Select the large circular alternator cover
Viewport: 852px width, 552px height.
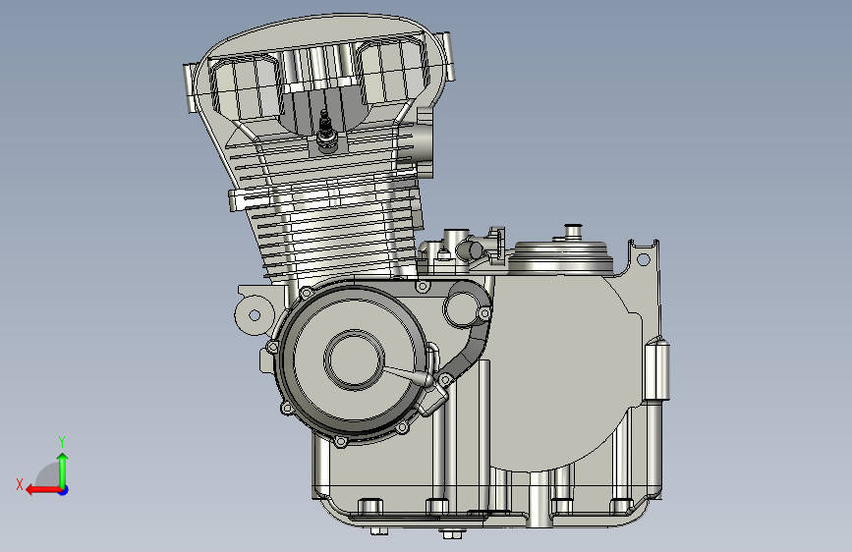[353, 361]
